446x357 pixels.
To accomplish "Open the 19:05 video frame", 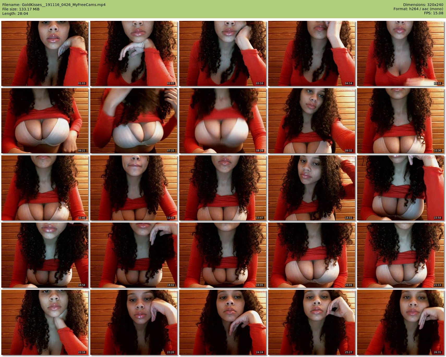I will 223,255.
